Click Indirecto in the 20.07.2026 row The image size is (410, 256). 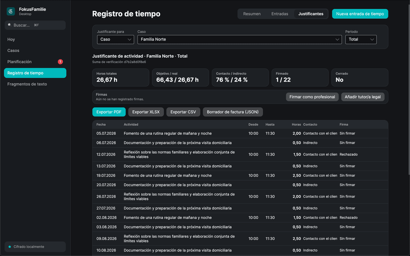[x=310, y=185]
